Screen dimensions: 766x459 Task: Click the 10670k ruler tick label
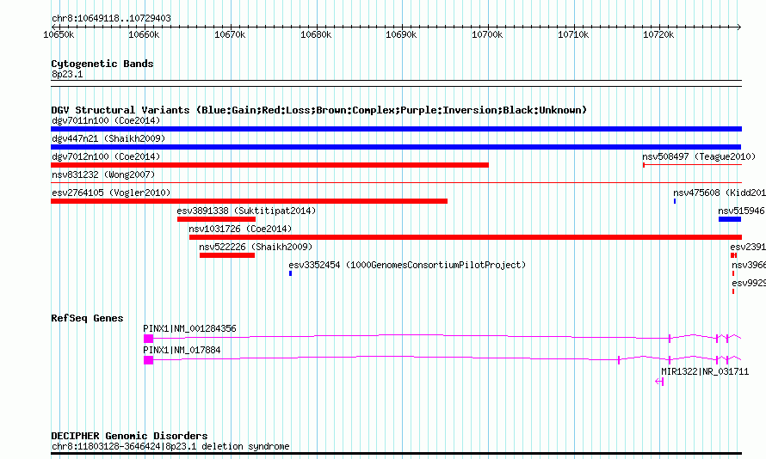pyautogui.click(x=230, y=34)
